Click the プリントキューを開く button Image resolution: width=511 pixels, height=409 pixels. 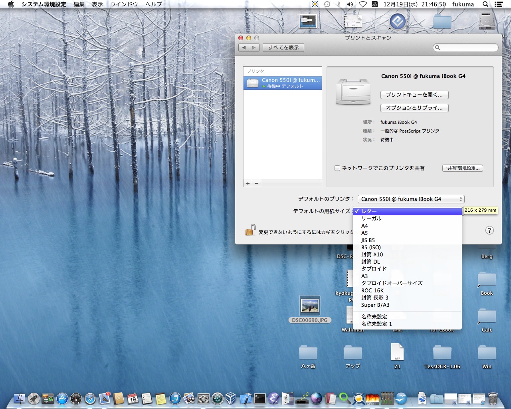tap(414, 95)
